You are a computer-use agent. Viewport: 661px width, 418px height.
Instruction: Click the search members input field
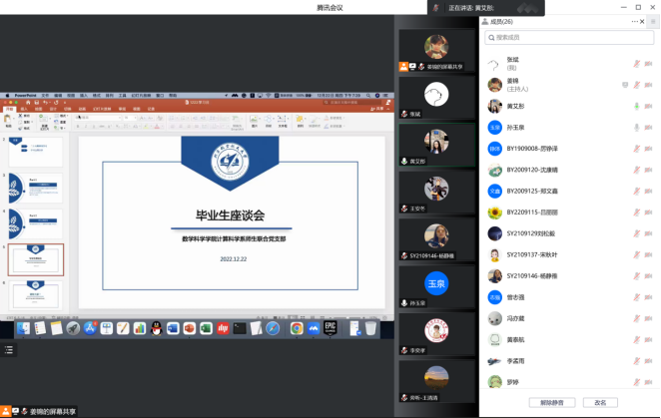(x=569, y=38)
